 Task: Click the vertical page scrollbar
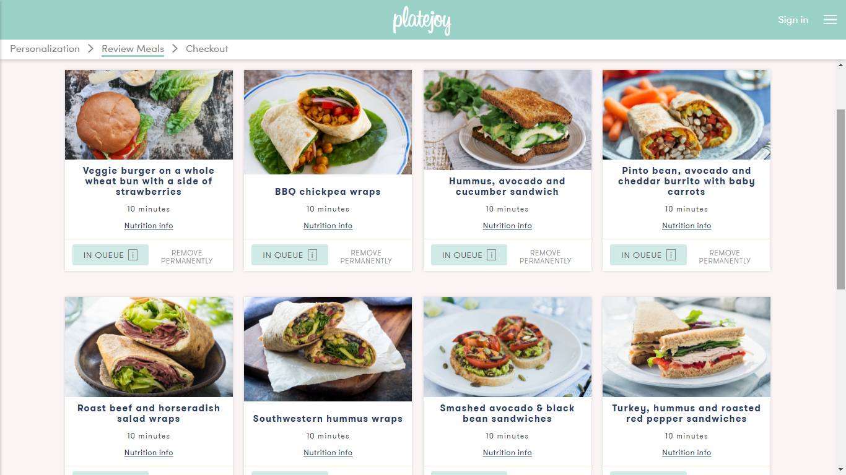(840, 199)
